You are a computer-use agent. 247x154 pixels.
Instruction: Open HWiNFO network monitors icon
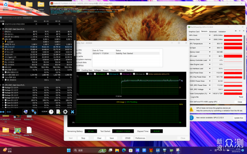point(34,112)
